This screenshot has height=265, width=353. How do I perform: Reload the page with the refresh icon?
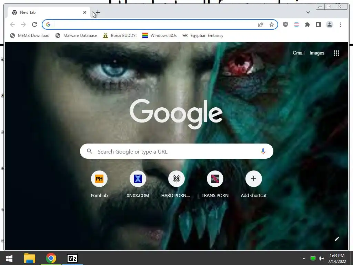[34, 24]
